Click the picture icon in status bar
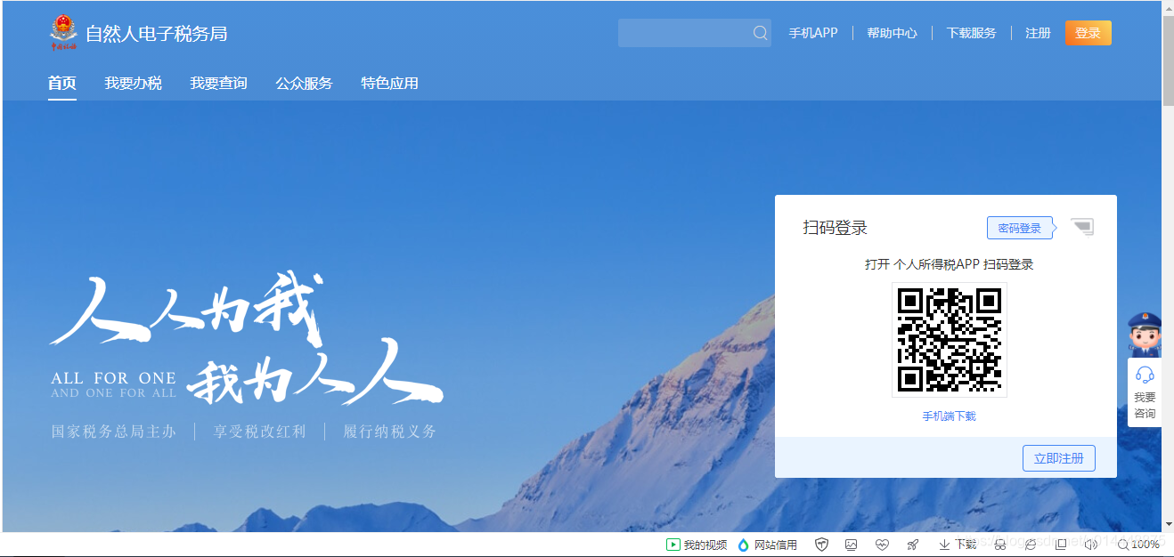The image size is (1174, 557). point(851,545)
